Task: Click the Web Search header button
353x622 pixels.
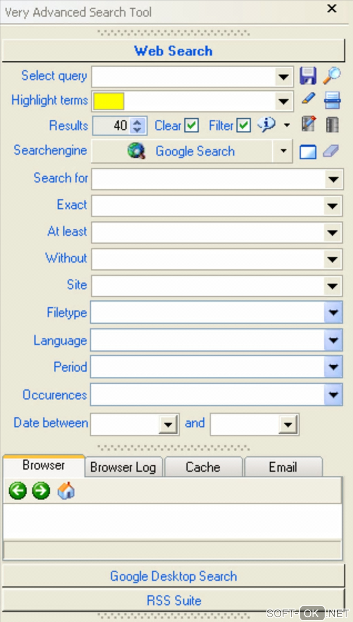Action: (173, 51)
